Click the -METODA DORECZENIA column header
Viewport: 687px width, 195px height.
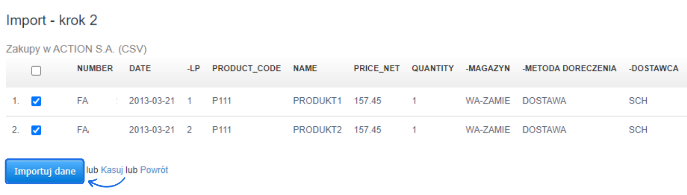[569, 69]
